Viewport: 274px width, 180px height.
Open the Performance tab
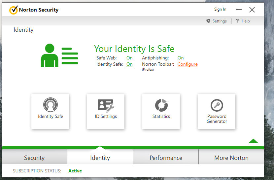[166, 157]
